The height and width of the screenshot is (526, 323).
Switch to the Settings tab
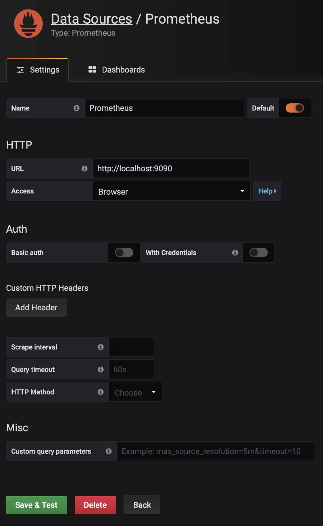tap(38, 70)
